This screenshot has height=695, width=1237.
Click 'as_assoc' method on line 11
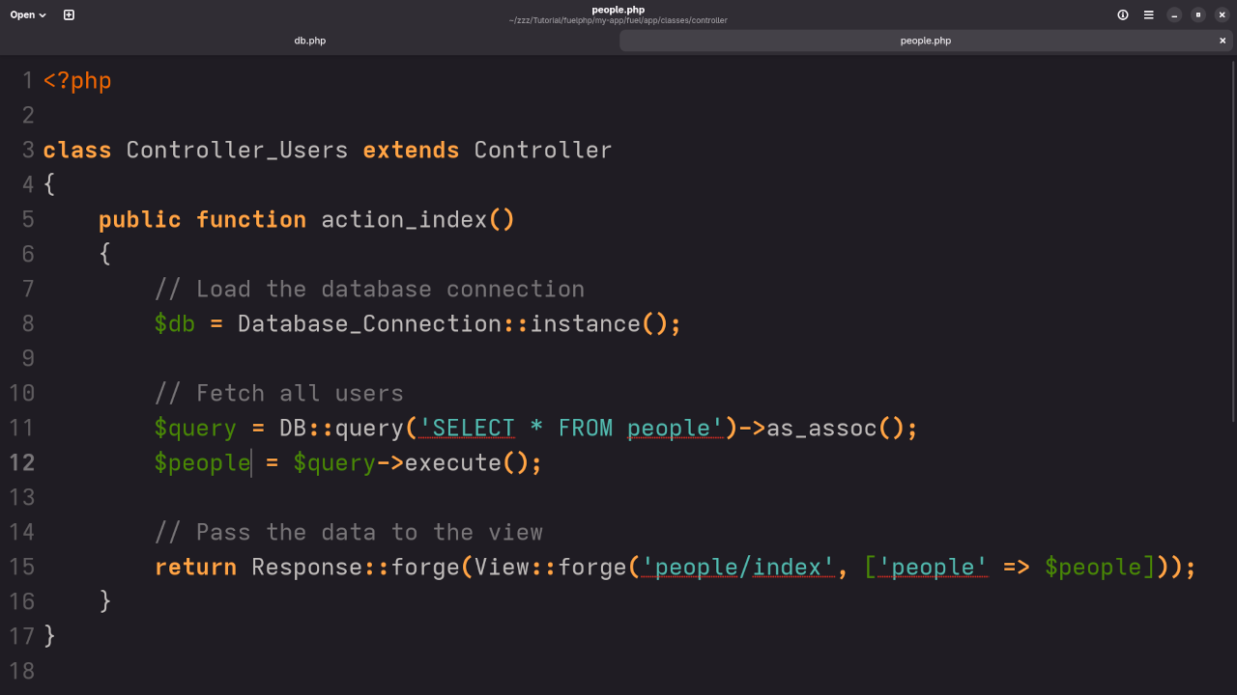tap(821, 428)
